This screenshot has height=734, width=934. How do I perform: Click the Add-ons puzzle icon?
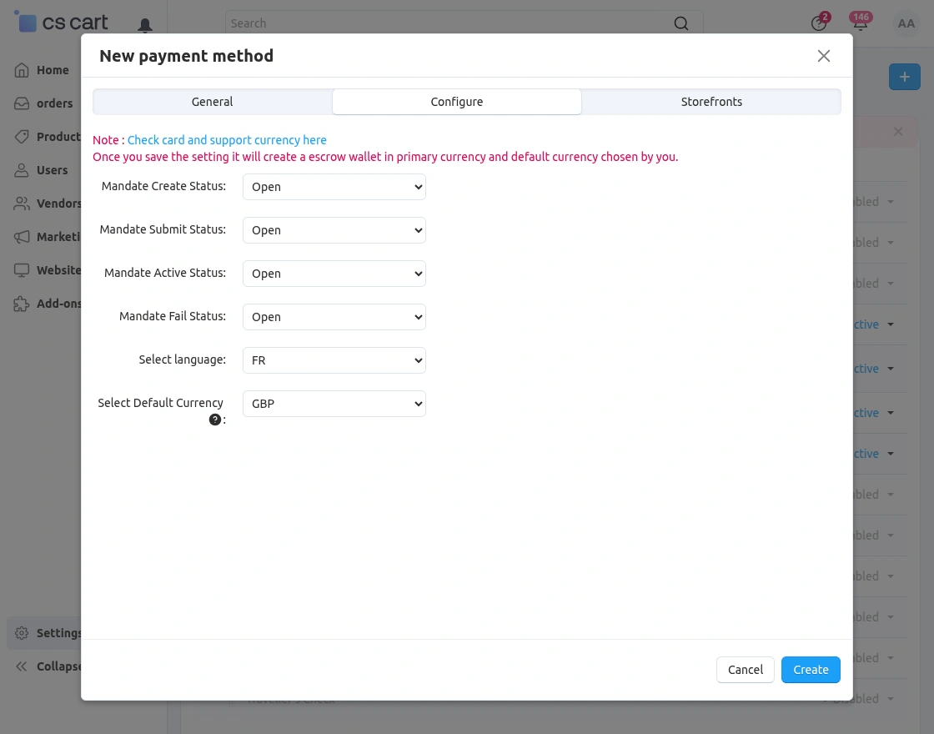click(x=22, y=304)
